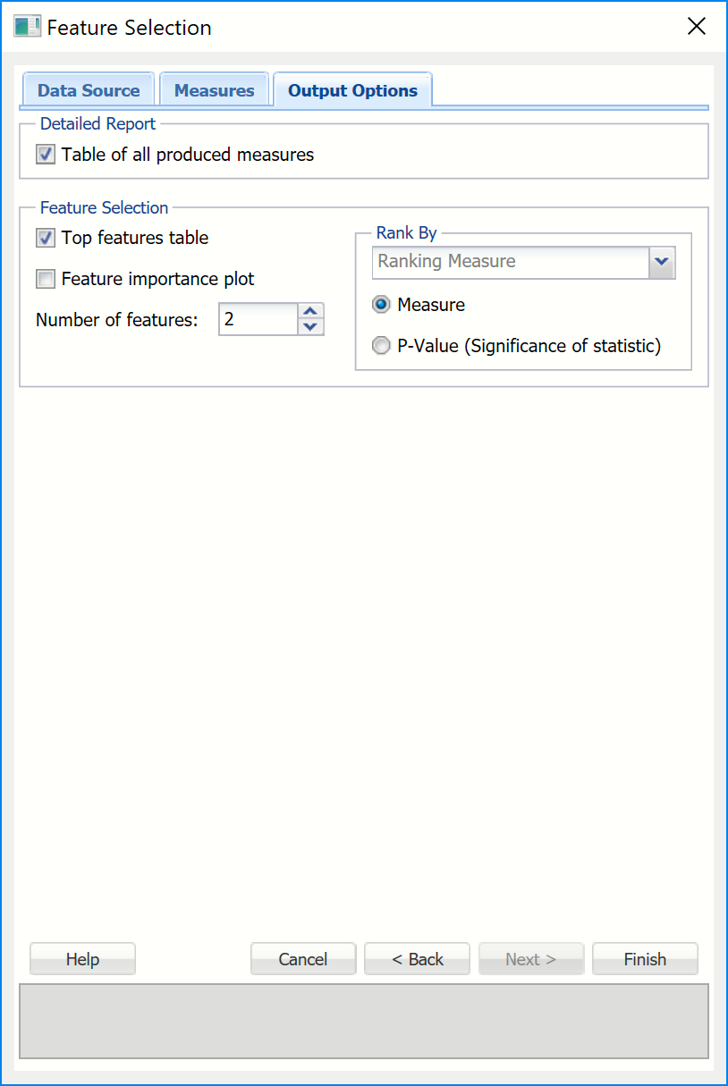Switch to the Data Source tab
Image resolution: width=728 pixels, height=1086 pixels.
click(89, 89)
